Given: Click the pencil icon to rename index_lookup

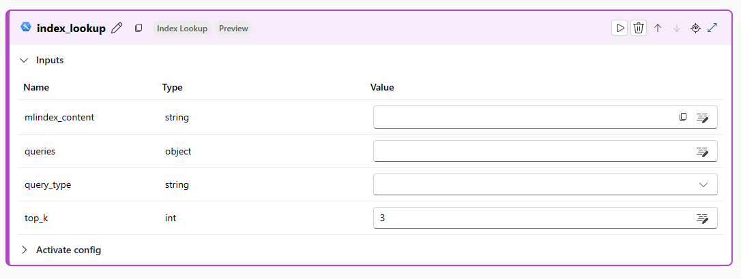Looking at the screenshot, I should 117,28.
